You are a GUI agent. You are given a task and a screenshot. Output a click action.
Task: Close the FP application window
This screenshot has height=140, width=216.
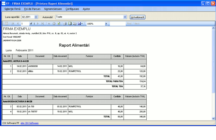(213, 3)
